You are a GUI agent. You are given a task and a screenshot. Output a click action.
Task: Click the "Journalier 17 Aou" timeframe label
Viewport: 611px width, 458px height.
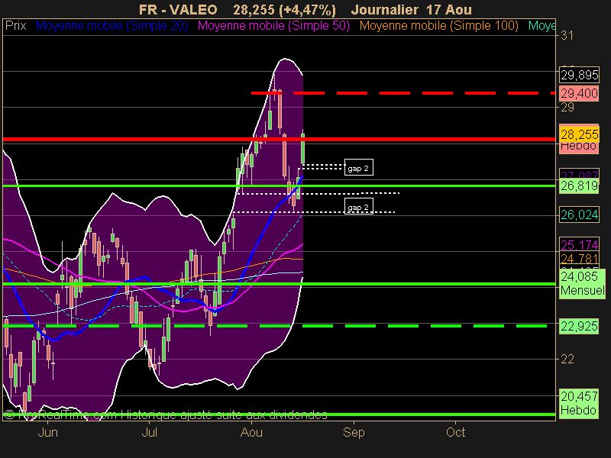(411, 9)
